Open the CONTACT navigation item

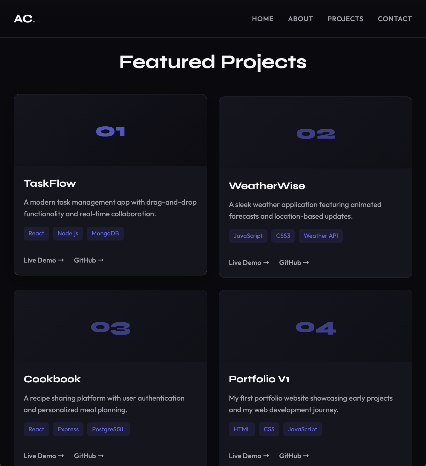coord(395,19)
